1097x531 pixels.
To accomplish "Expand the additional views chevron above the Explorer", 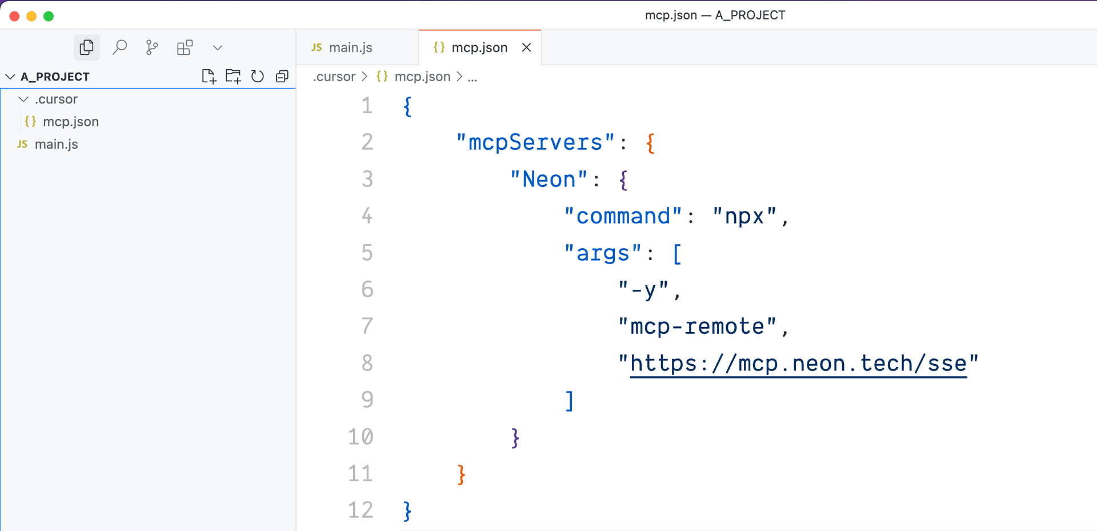I will pos(217,47).
